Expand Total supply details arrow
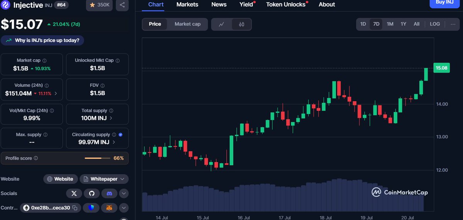This screenshot has height=220, width=463. pos(111,118)
